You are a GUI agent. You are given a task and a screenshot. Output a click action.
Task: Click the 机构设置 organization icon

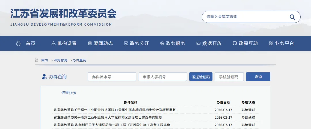pyautogui.click(x=53, y=43)
